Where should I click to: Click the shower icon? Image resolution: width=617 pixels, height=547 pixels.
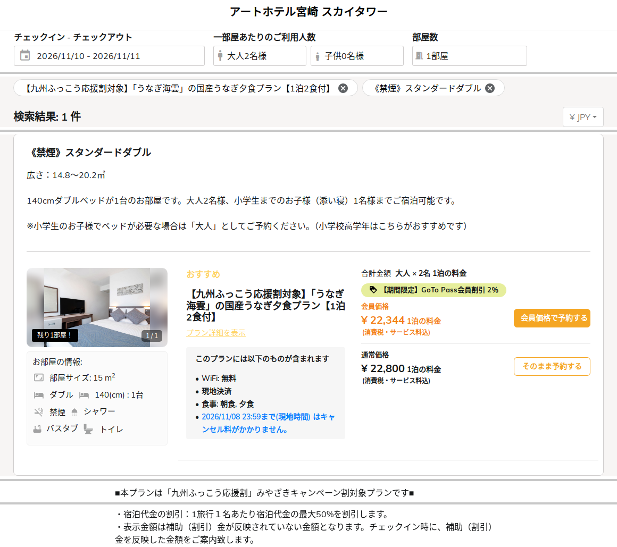point(74,412)
